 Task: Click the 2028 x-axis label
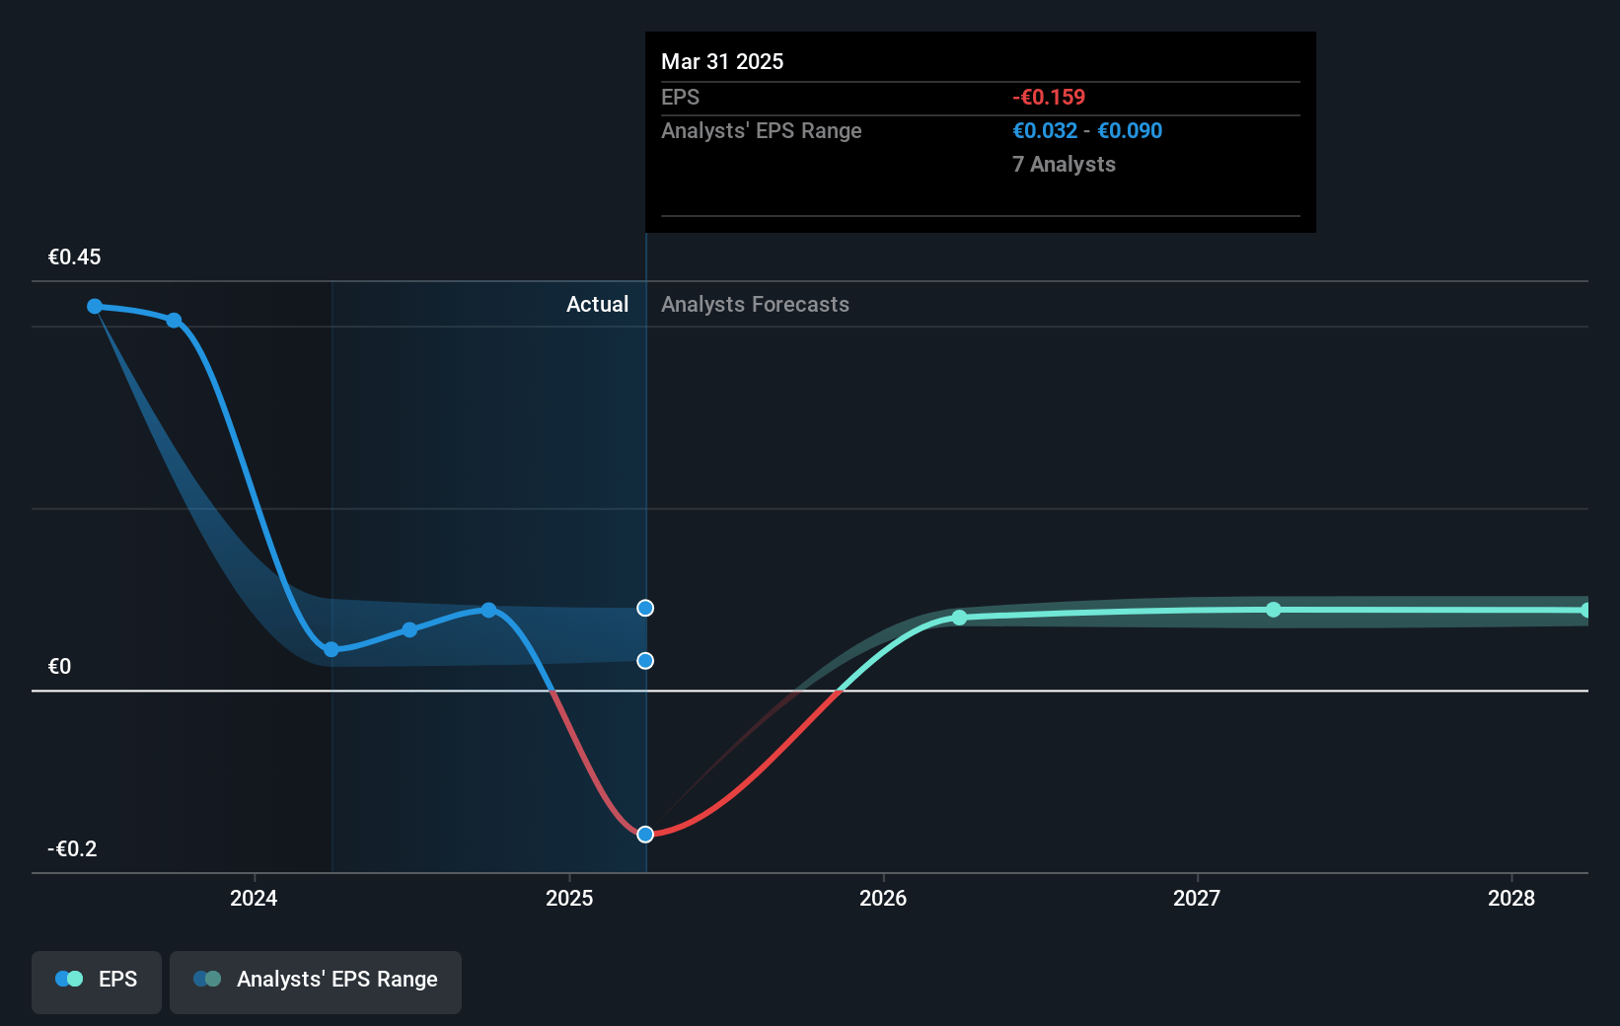pyautogui.click(x=1511, y=898)
